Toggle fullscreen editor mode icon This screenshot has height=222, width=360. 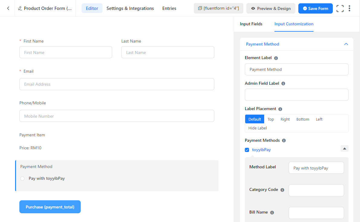(x=340, y=8)
